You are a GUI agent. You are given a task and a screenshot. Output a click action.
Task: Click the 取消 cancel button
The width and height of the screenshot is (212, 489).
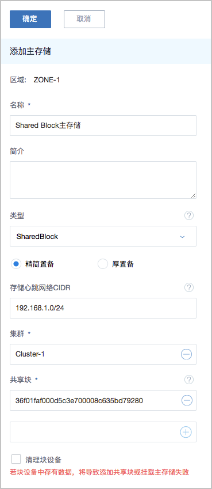[x=84, y=20]
